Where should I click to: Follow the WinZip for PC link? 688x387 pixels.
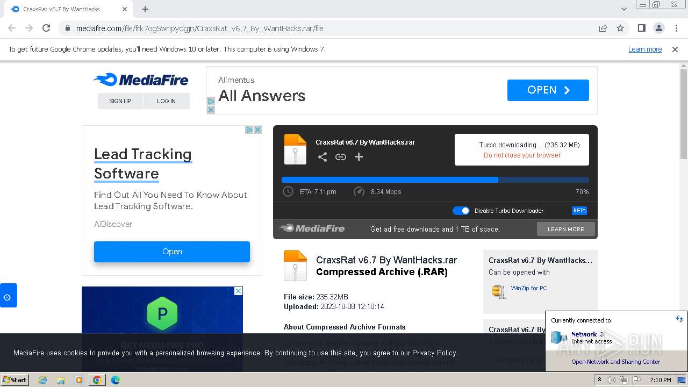click(529, 288)
